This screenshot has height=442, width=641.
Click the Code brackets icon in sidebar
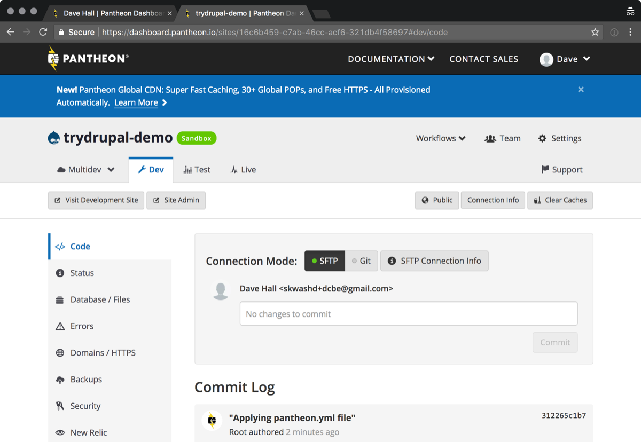coord(60,247)
